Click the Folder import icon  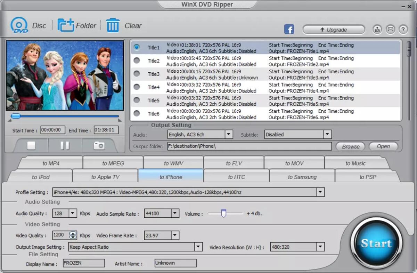[x=65, y=25]
